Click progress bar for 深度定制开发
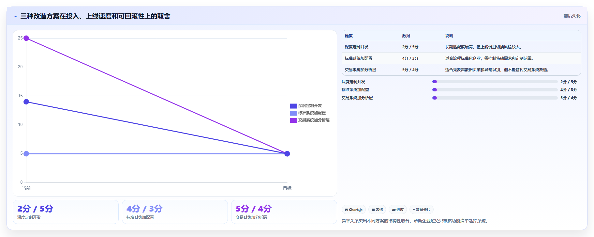The height and width of the screenshot is (237, 594). click(495, 82)
